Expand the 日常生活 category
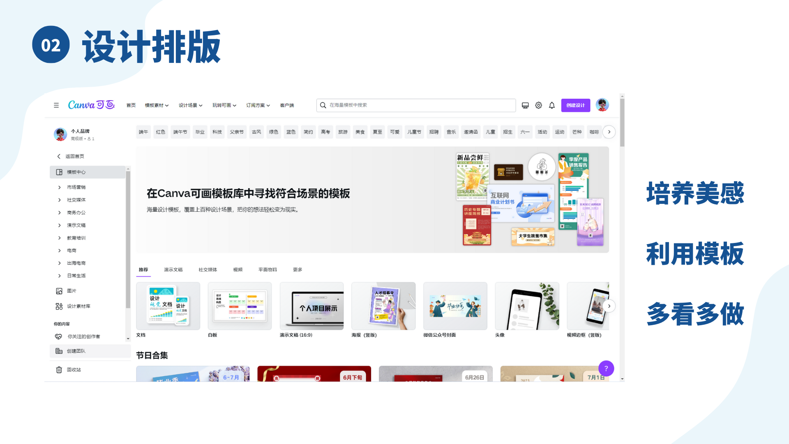Screen dimensions: 789x444 pyautogui.click(x=59, y=276)
